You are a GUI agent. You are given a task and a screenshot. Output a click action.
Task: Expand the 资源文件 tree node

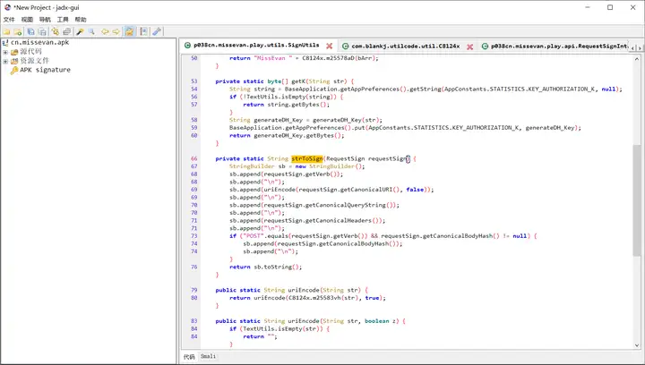tap(5, 61)
